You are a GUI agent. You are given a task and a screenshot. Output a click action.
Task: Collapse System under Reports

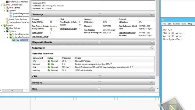(x=5, y=31)
